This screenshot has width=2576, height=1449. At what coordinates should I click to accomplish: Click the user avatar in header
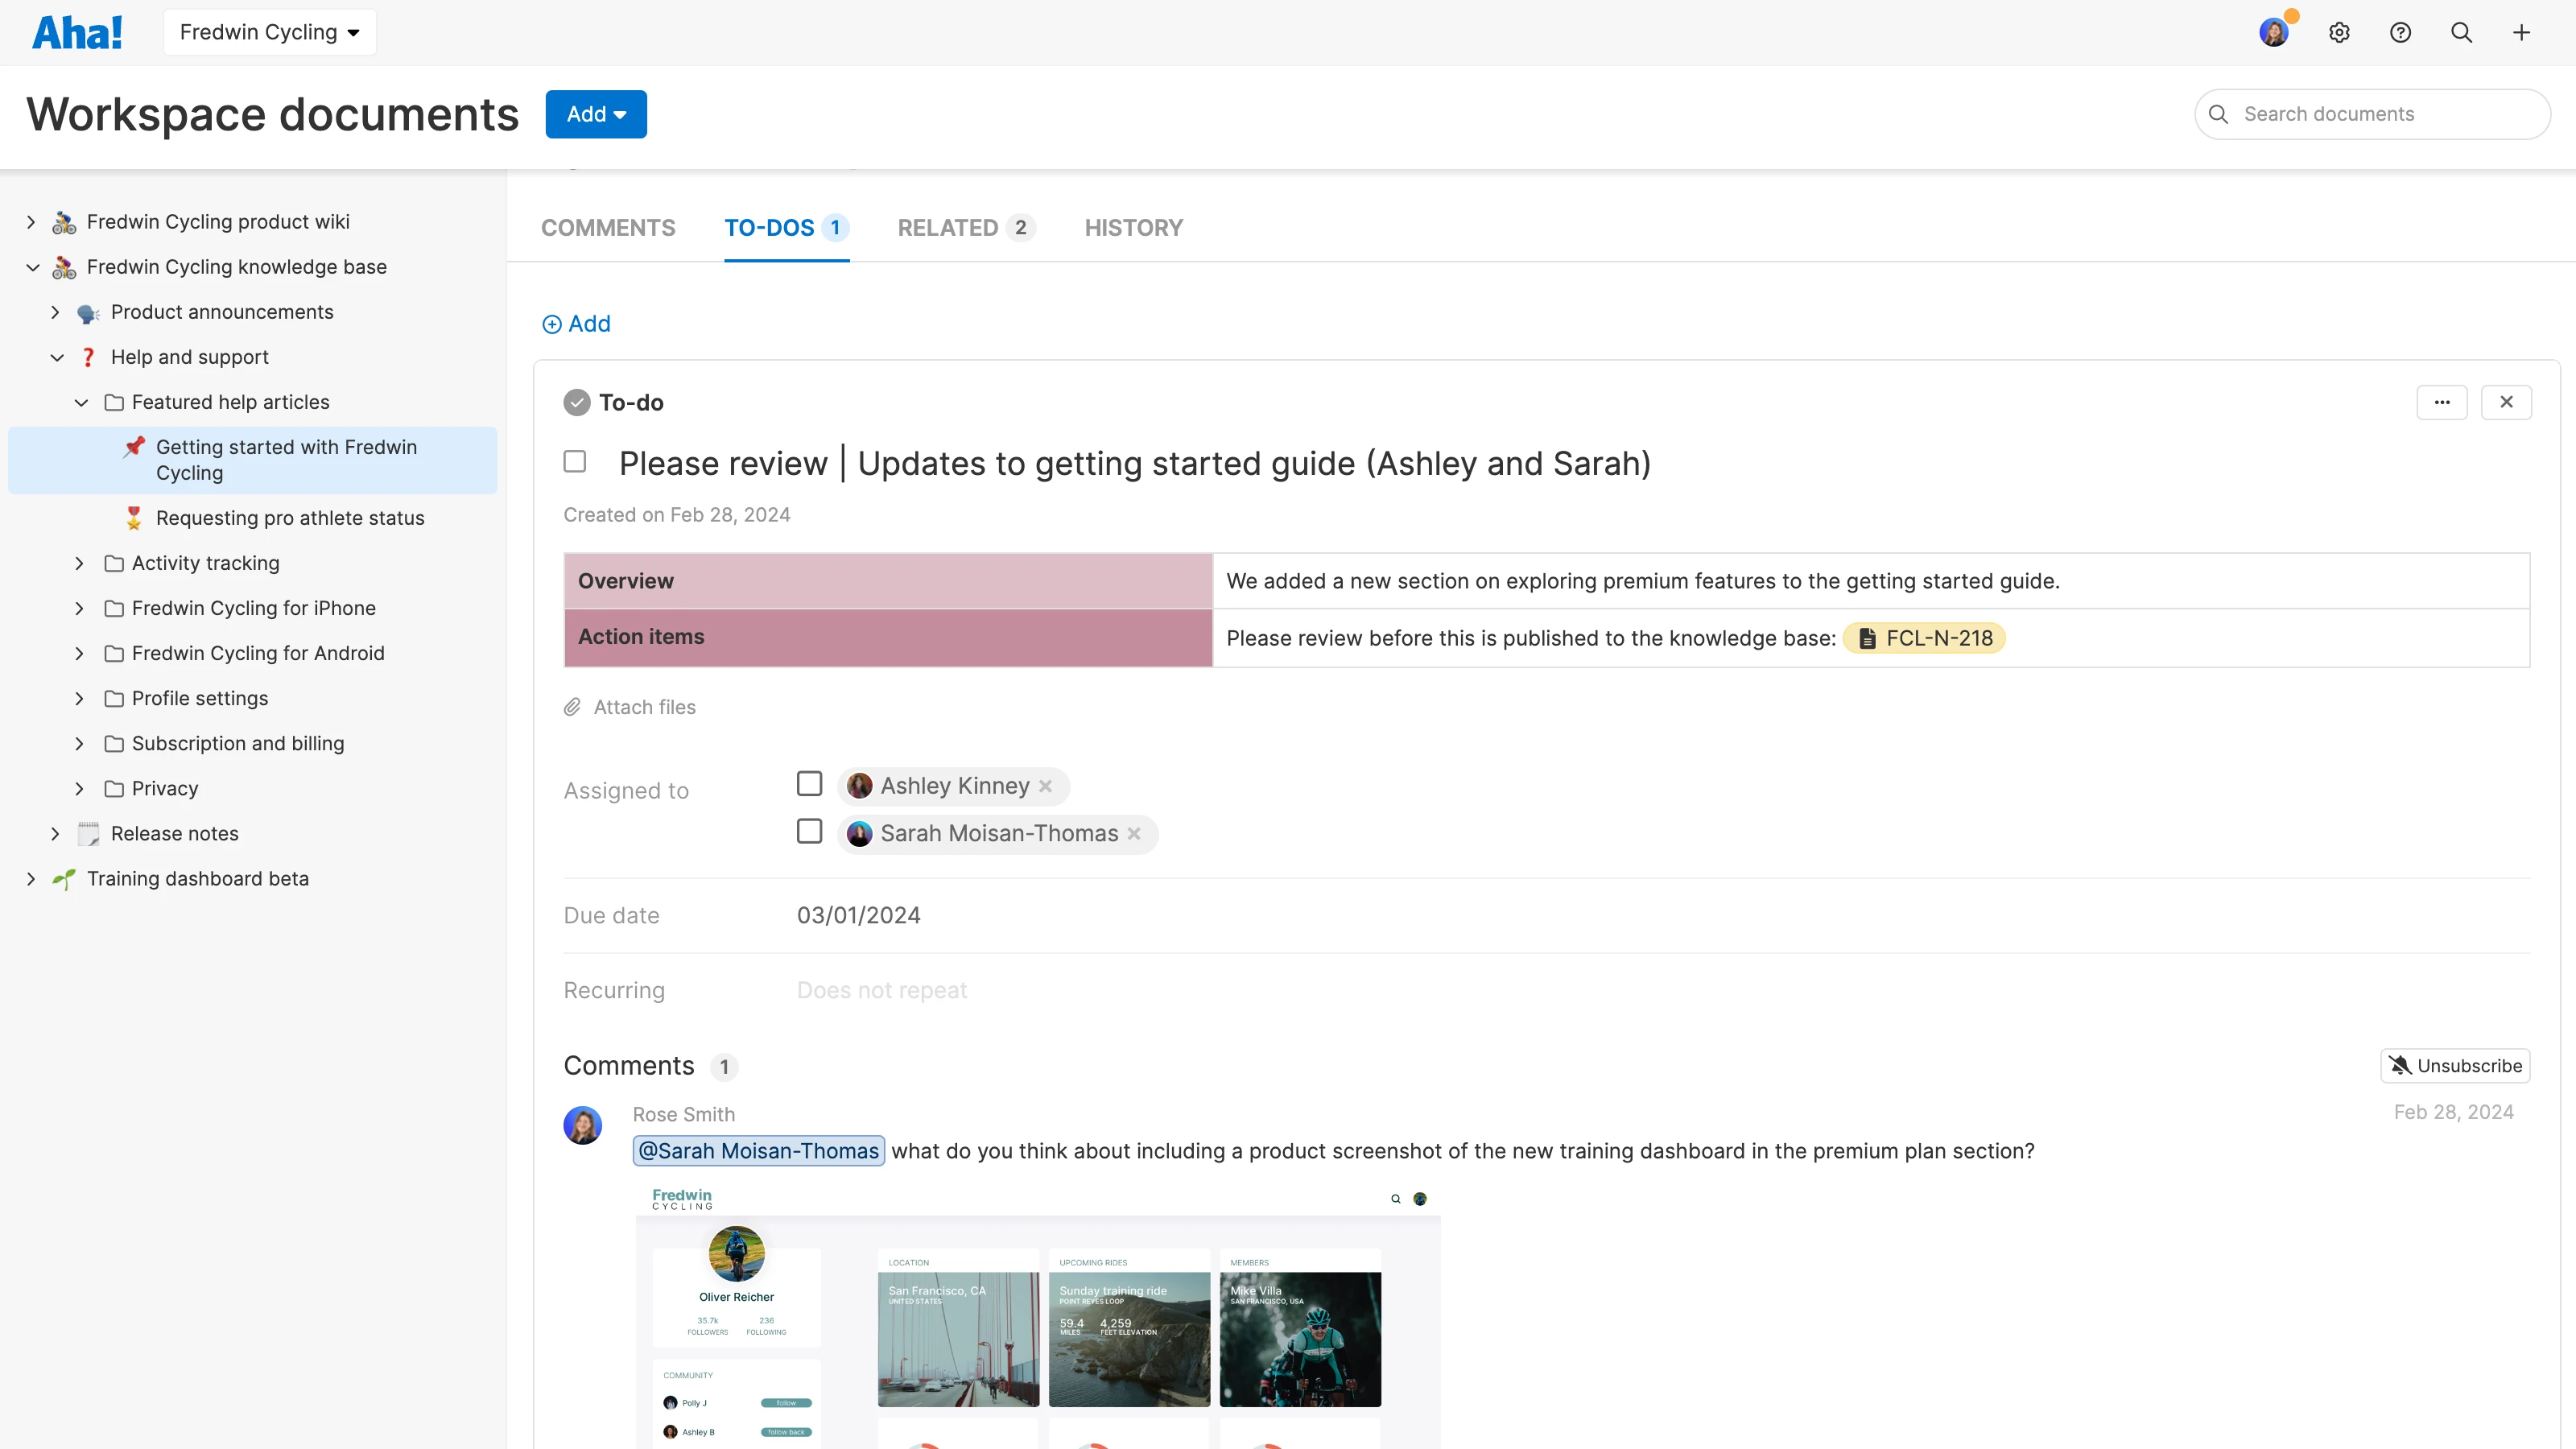[2273, 33]
